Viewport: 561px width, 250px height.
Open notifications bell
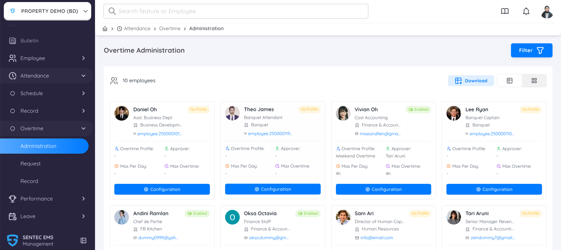click(x=526, y=11)
